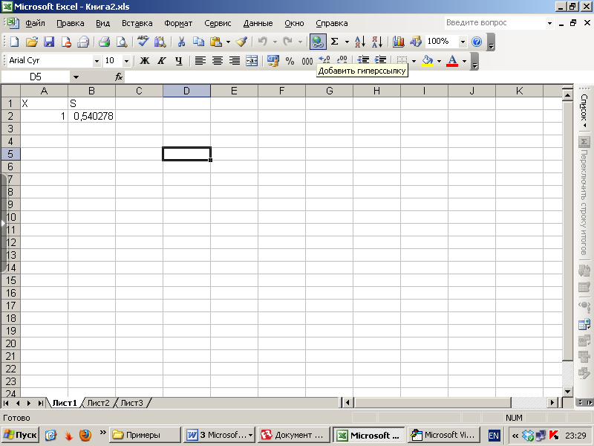Apply percent style

point(290,60)
